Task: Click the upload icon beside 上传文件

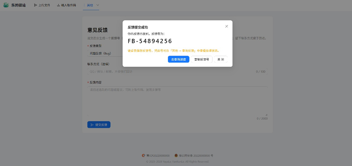Action: [35, 5]
